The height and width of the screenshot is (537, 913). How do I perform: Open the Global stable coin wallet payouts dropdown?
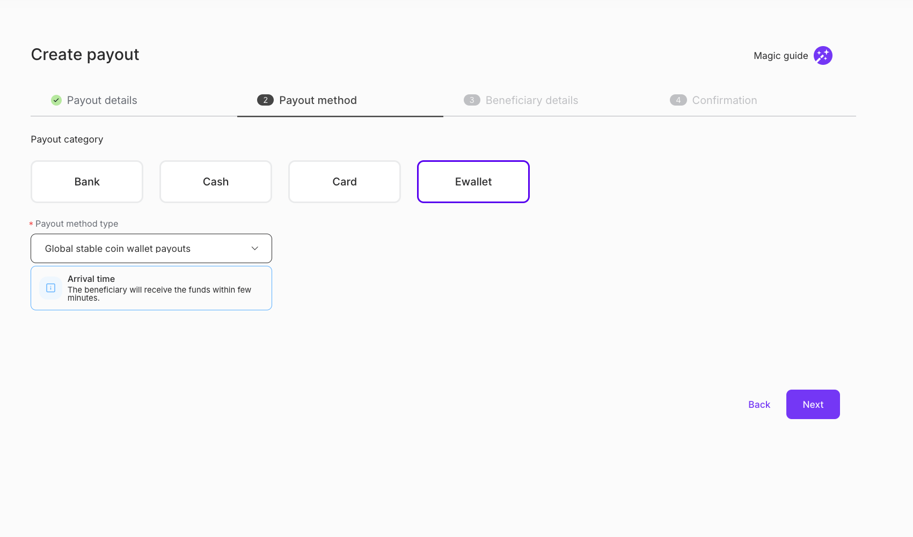click(151, 248)
